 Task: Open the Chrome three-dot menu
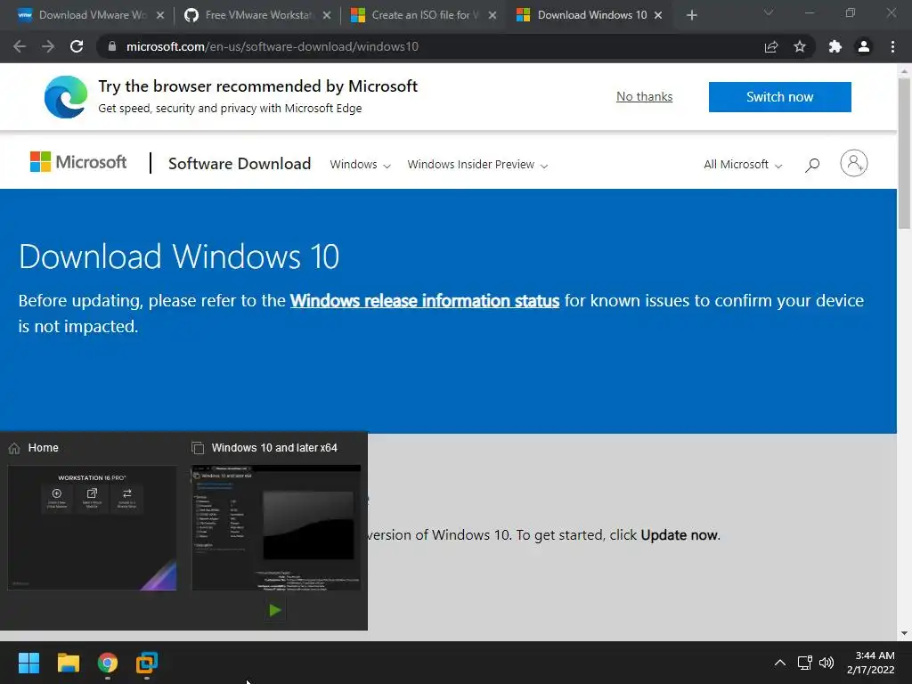892,46
